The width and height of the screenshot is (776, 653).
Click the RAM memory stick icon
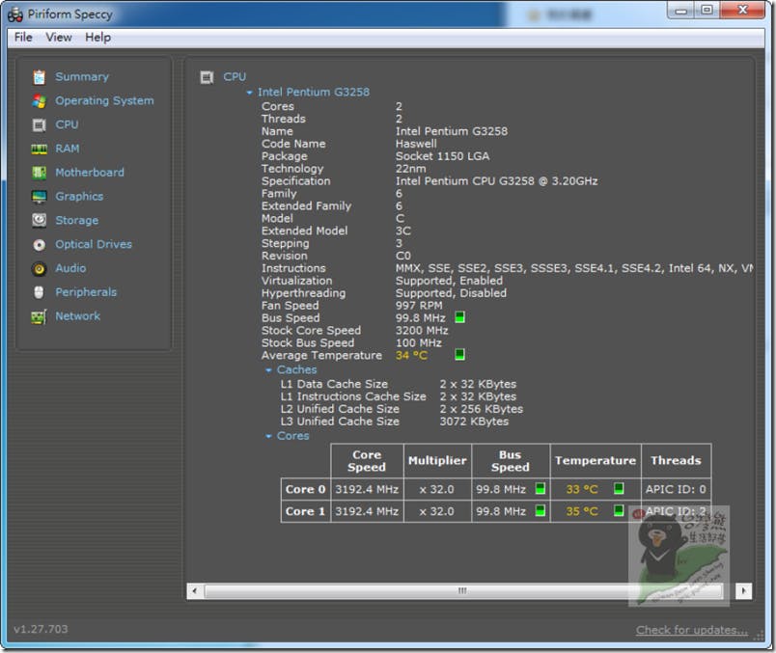tap(40, 149)
